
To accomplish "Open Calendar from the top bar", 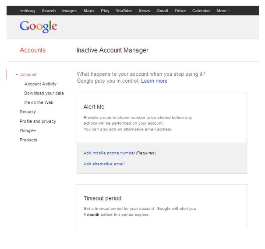I will (201, 11).
